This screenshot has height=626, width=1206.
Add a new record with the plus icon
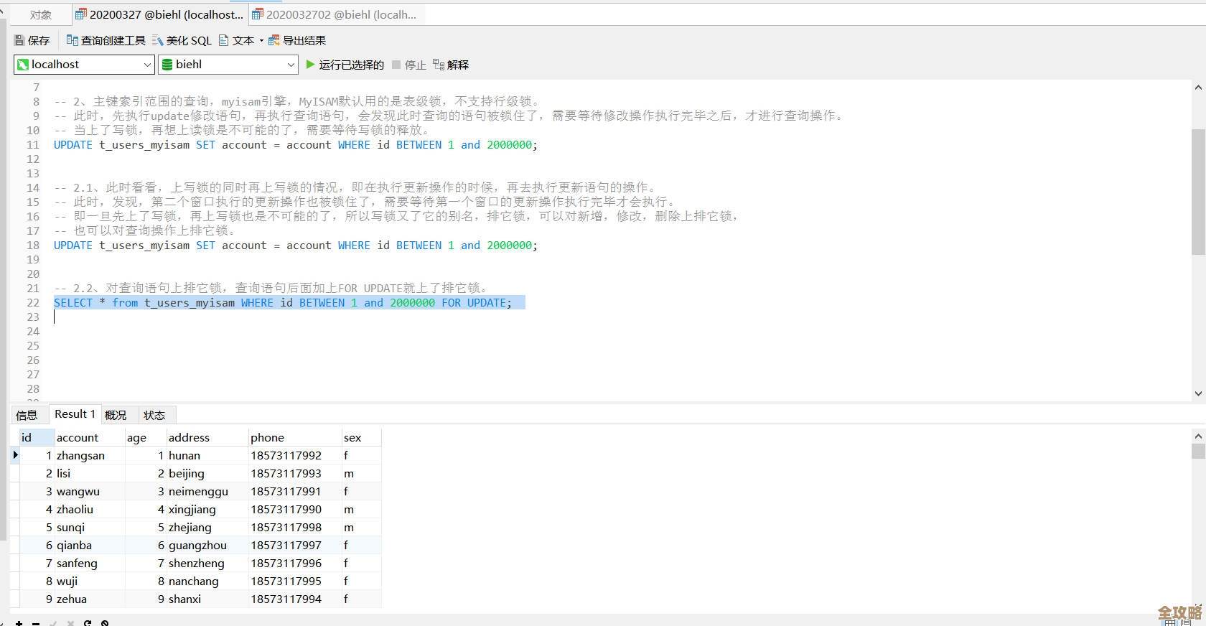[x=19, y=622]
